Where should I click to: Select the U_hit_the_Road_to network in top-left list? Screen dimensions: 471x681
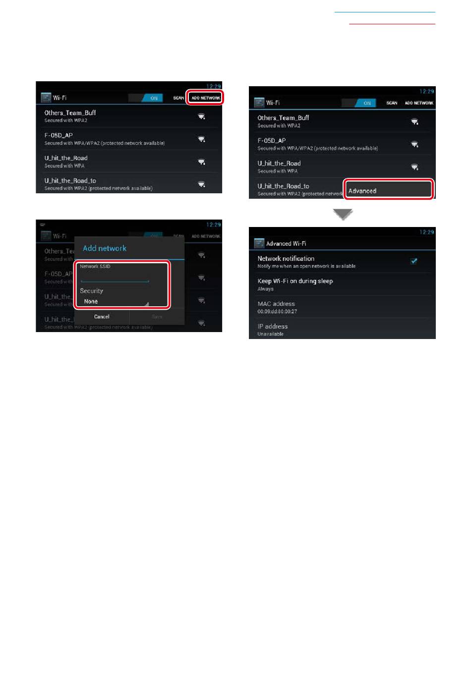coord(129,183)
